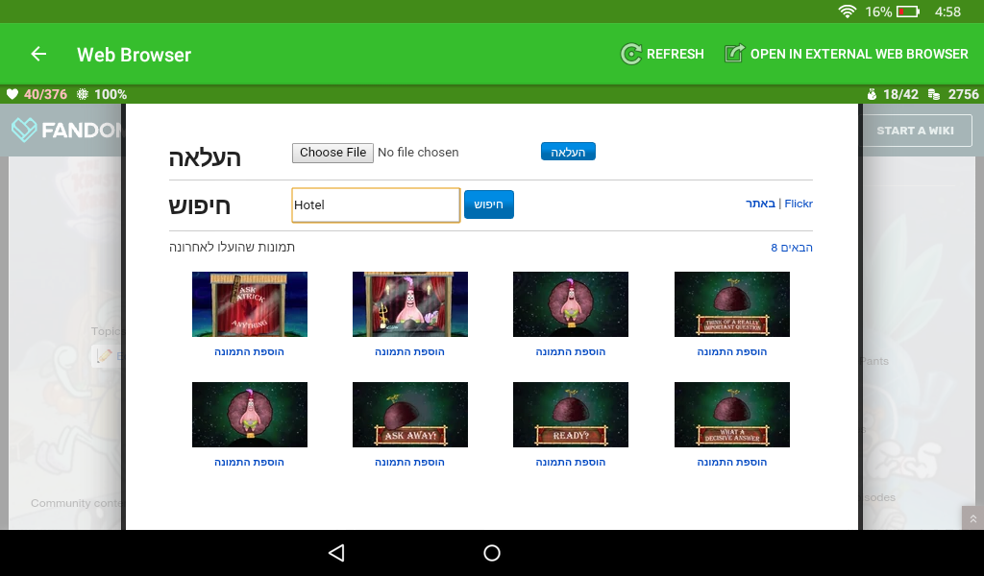Select the second-row Patrick in turban thumbnail
The height and width of the screenshot is (576, 984).
[x=250, y=415]
